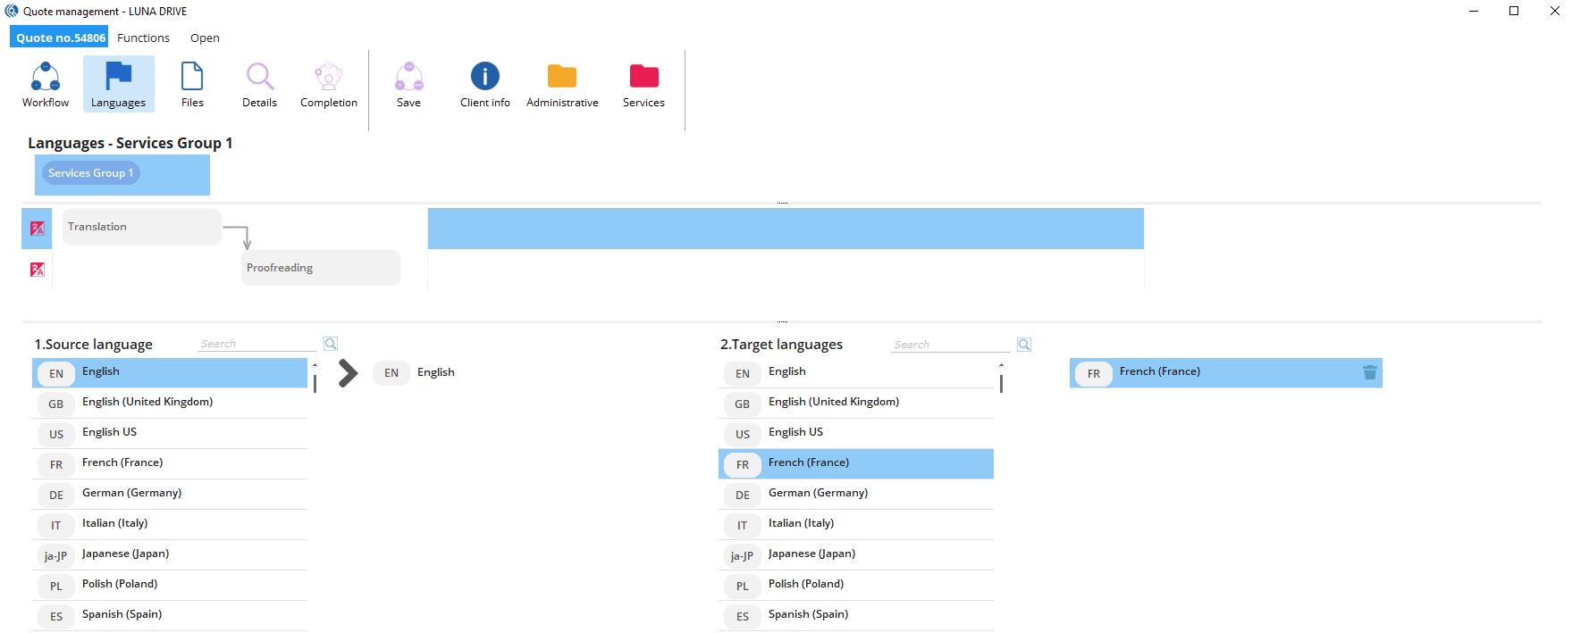Open the Administrative folder icon
The width and height of the screenshot is (1572, 633).
tap(561, 78)
